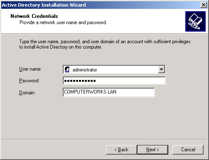
Task: Cancel the Active Directory installation wizard
Action: 188,150
